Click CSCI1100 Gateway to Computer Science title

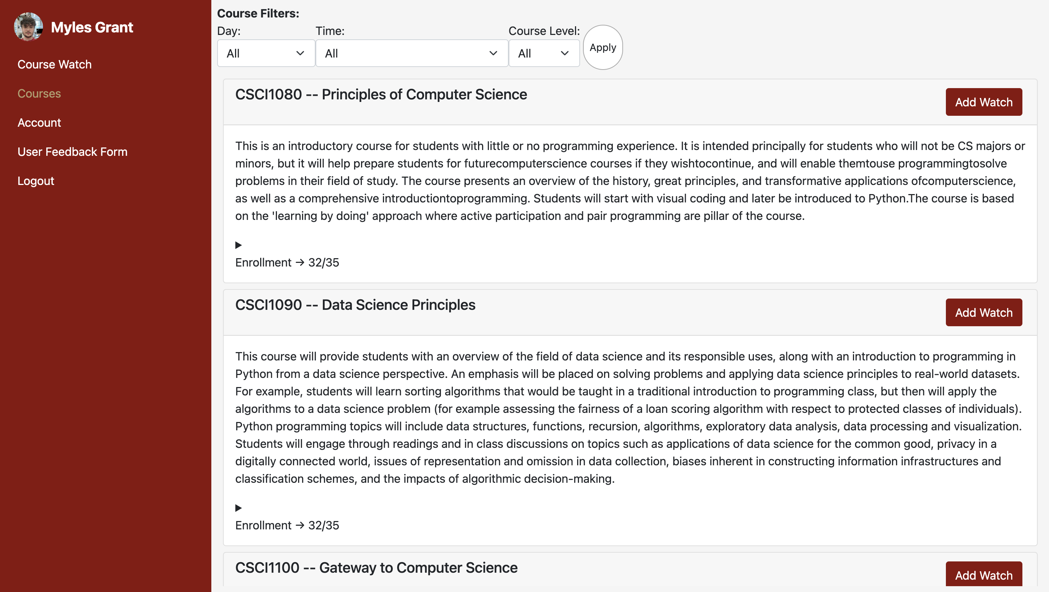[x=376, y=568]
